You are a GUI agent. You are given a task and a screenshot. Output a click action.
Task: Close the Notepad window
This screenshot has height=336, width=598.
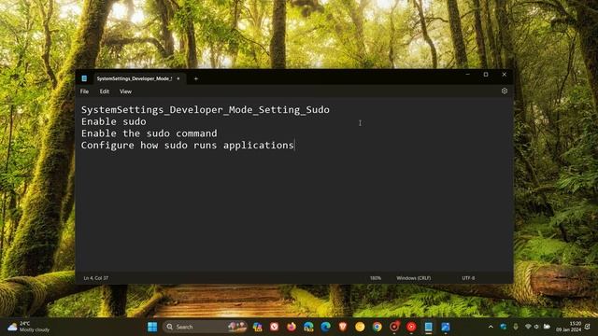pyautogui.click(x=505, y=75)
